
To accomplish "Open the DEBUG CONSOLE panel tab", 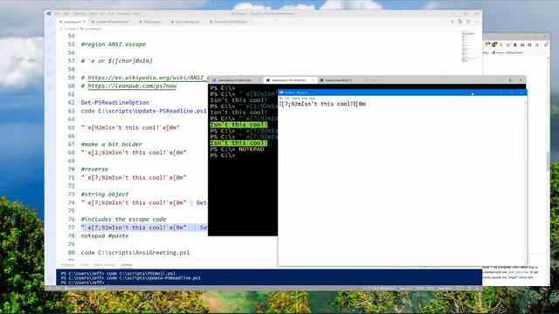I will tap(104, 265).
